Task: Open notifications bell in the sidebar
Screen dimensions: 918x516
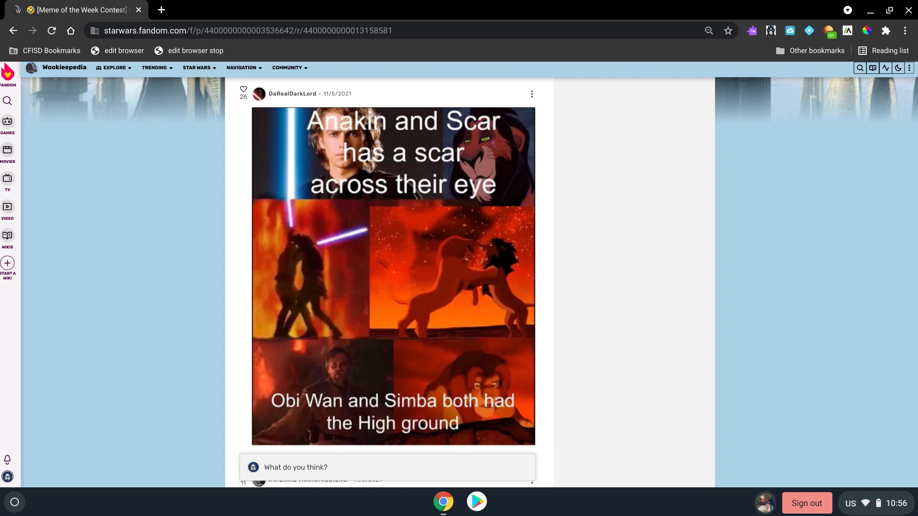Action: tap(7, 459)
